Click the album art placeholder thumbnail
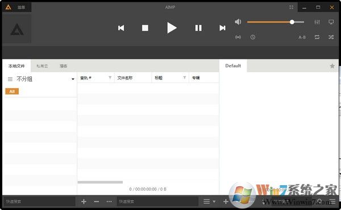Viewport: 341px width, 210px height. coord(16,29)
